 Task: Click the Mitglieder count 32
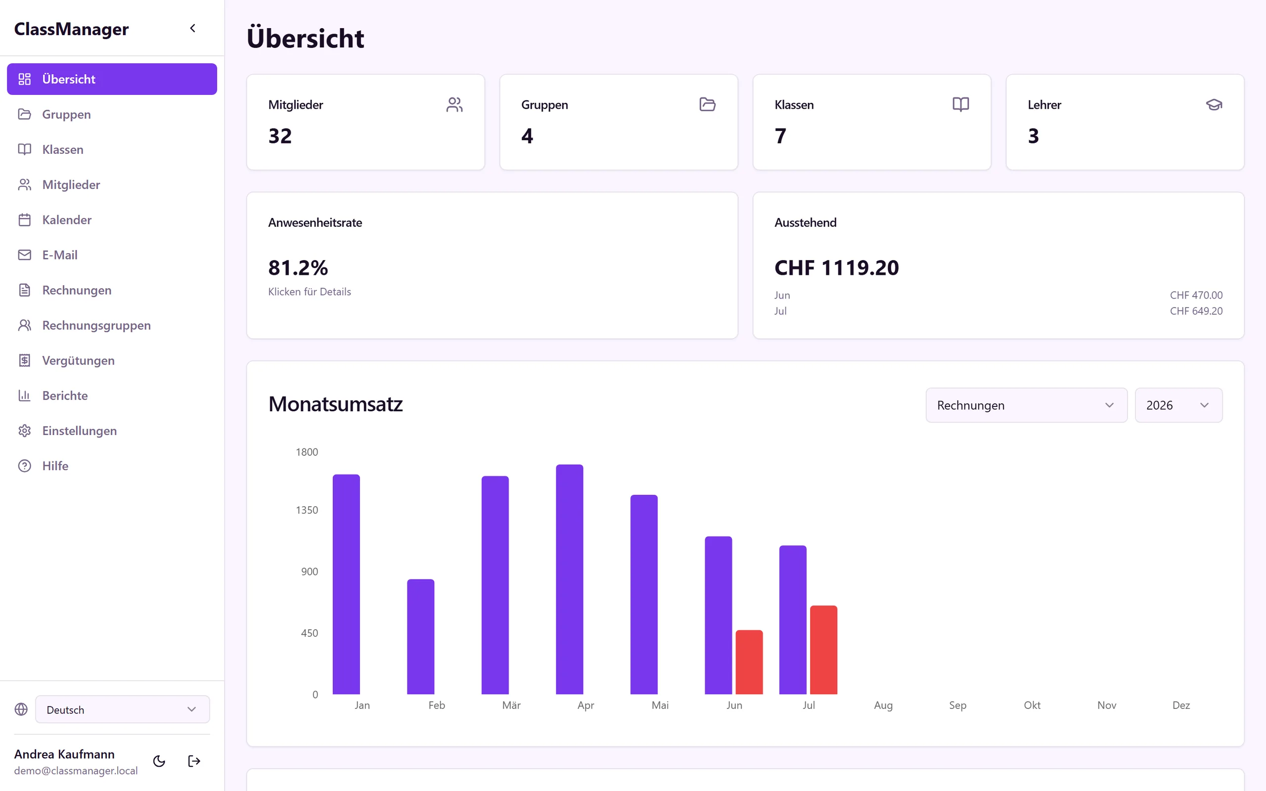coord(280,136)
